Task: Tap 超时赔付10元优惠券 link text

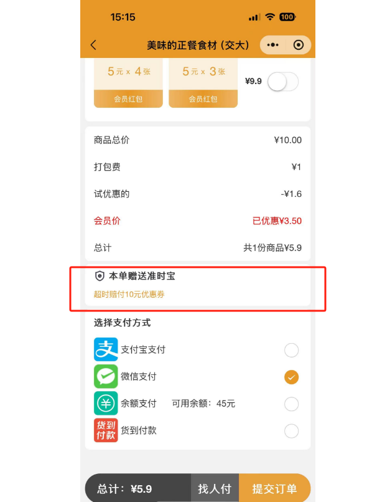Action: 129,294
